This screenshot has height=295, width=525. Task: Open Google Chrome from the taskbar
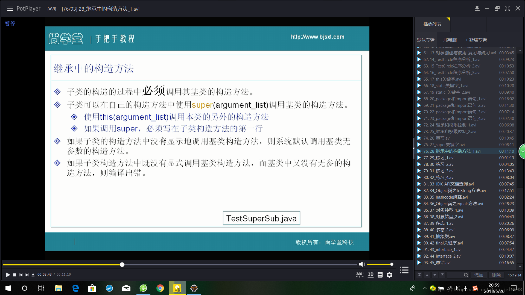click(160, 288)
